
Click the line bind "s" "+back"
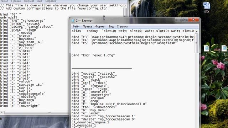[87, 80]
